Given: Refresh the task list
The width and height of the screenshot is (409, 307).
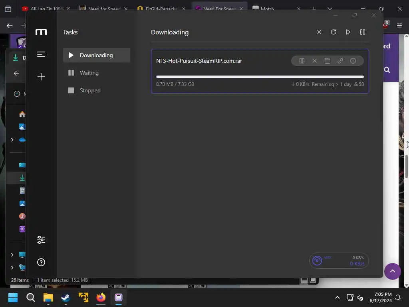Looking at the screenshot, I should [x=334, y=32].
